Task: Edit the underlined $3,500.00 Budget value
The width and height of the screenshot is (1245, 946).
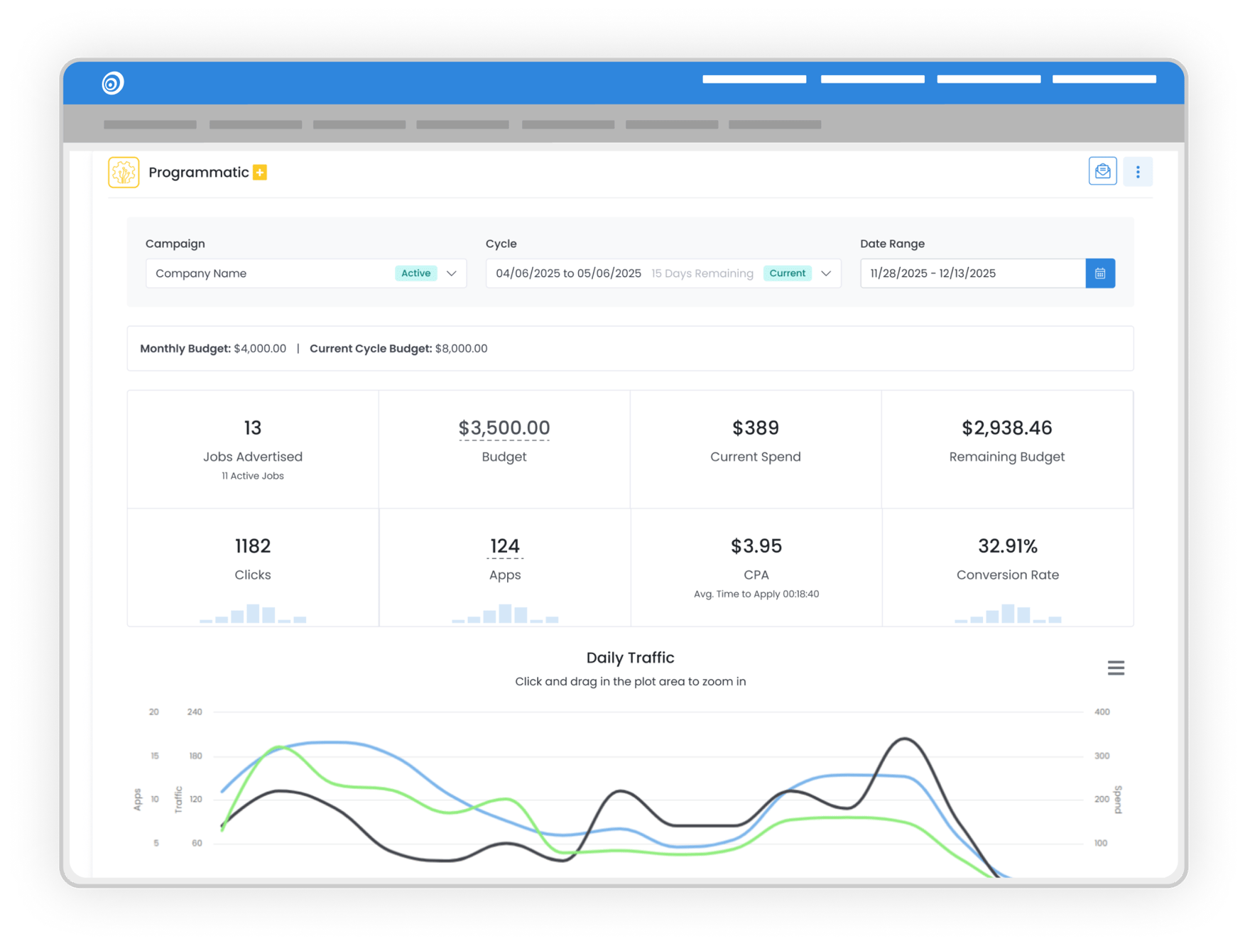Action: [504, 428]
